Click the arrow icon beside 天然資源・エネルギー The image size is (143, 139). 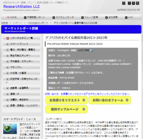pyautogui.click(x=8, y=62)
